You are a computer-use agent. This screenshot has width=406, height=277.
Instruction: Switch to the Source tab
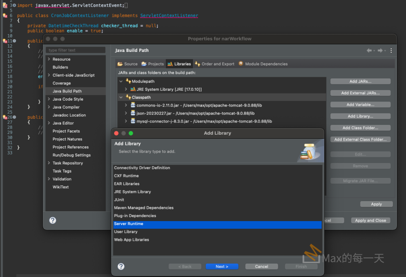pyautogui.click(x=127, y=64)
